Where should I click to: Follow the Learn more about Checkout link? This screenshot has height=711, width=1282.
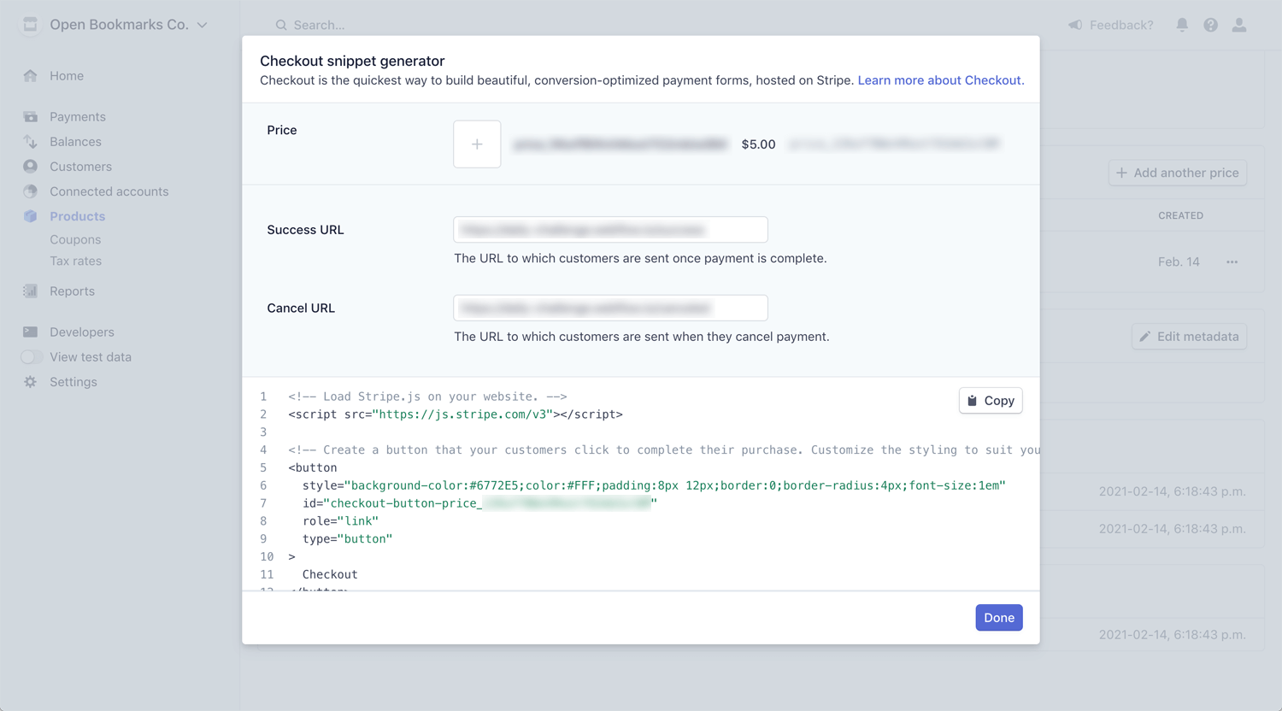coord(941,80)
